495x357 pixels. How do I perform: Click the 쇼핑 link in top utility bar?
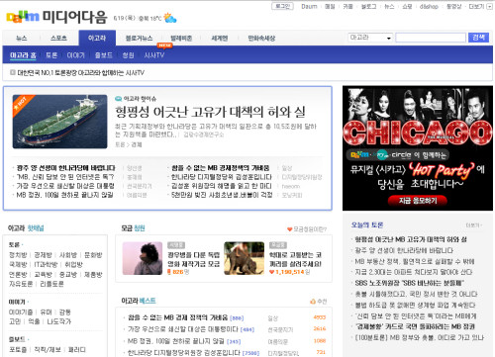[407, 6]
